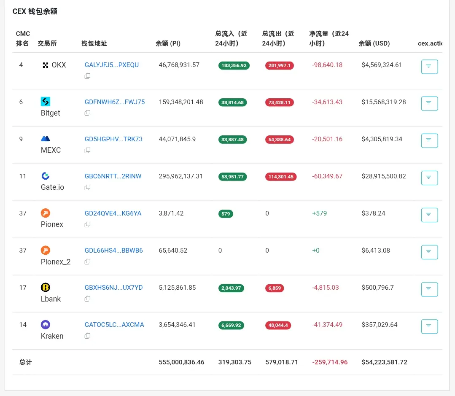Click the OKX exchange logo
The image size is (455, 396).
(x=45, y=65)
